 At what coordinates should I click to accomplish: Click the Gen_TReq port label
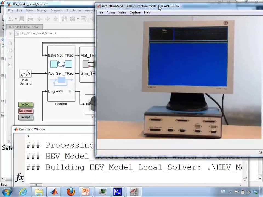click(65, 74)
